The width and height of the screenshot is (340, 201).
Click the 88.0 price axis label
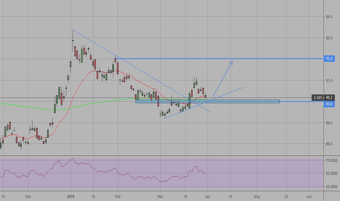[x=329, y=144]
